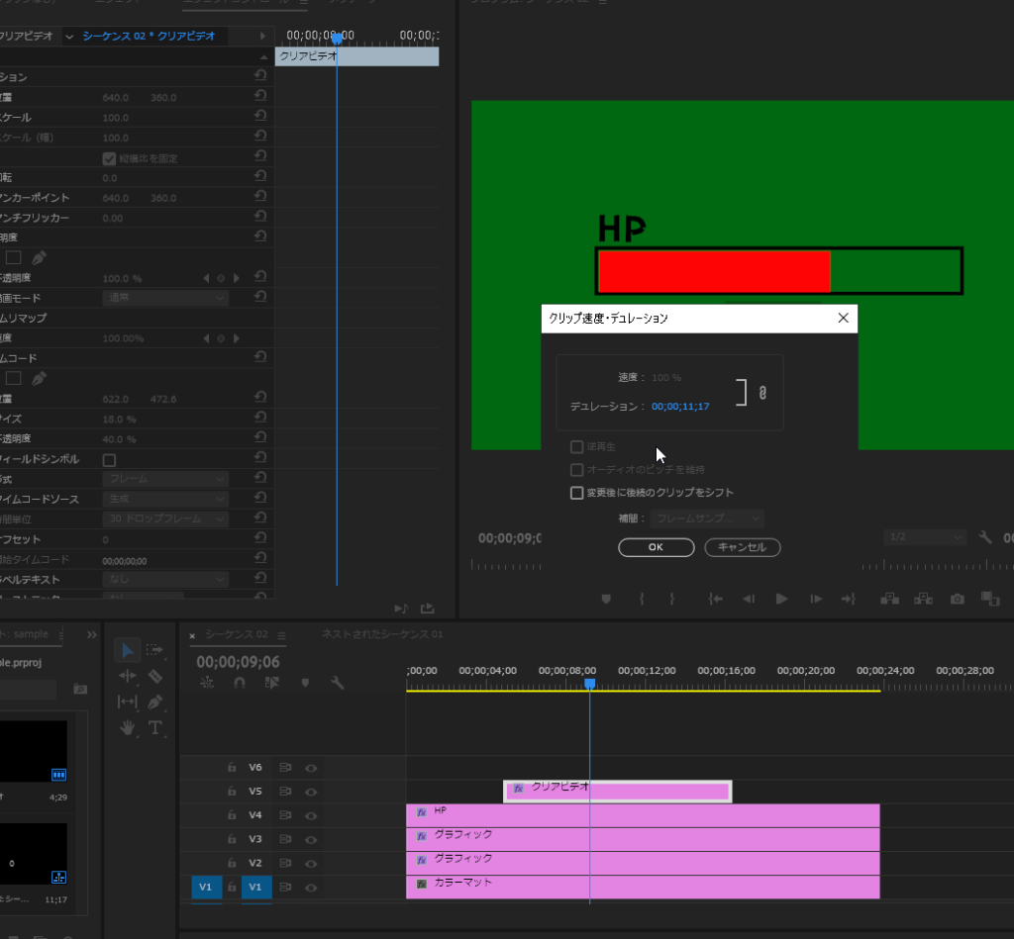Screen dimensions: 1014x939
Task: Click the キャンセル button
Action: pos(743,547)
